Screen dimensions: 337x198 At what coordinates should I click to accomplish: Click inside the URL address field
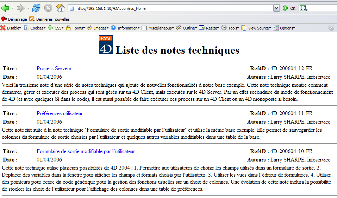click(169, 8)
